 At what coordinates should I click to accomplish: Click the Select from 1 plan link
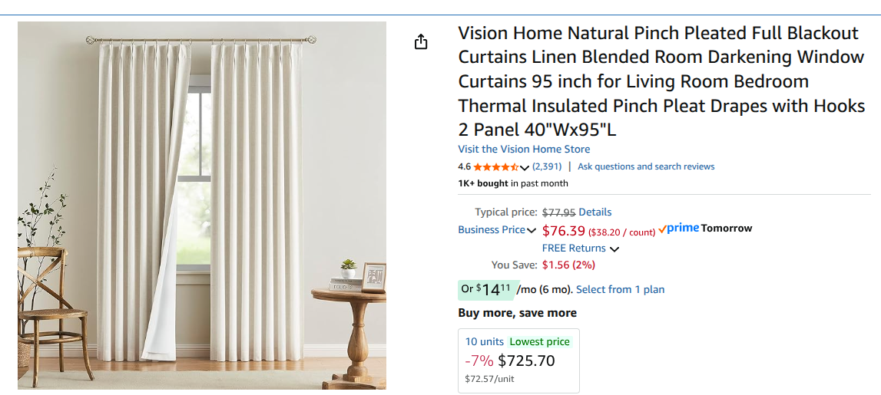(620, 289)
